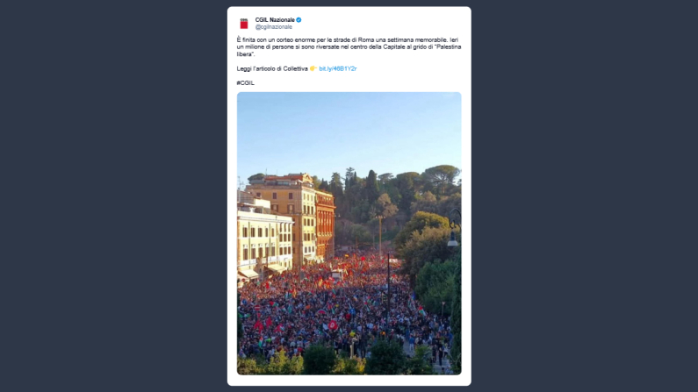Click the CGIL Nazionale red profile avatar
This screenshot has height=392, width=698.
pos(244,23)
